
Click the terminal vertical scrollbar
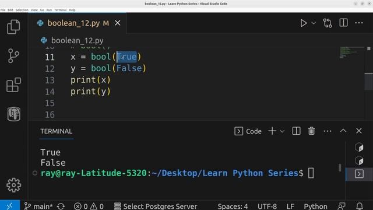pos(340,167)
